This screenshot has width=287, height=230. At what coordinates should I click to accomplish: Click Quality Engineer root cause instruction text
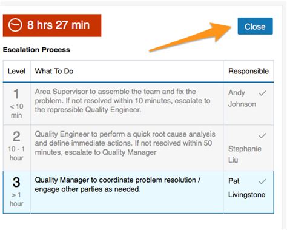[125, 143]
